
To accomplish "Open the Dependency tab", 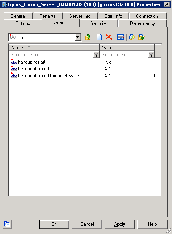I will [x=143, y=23].
